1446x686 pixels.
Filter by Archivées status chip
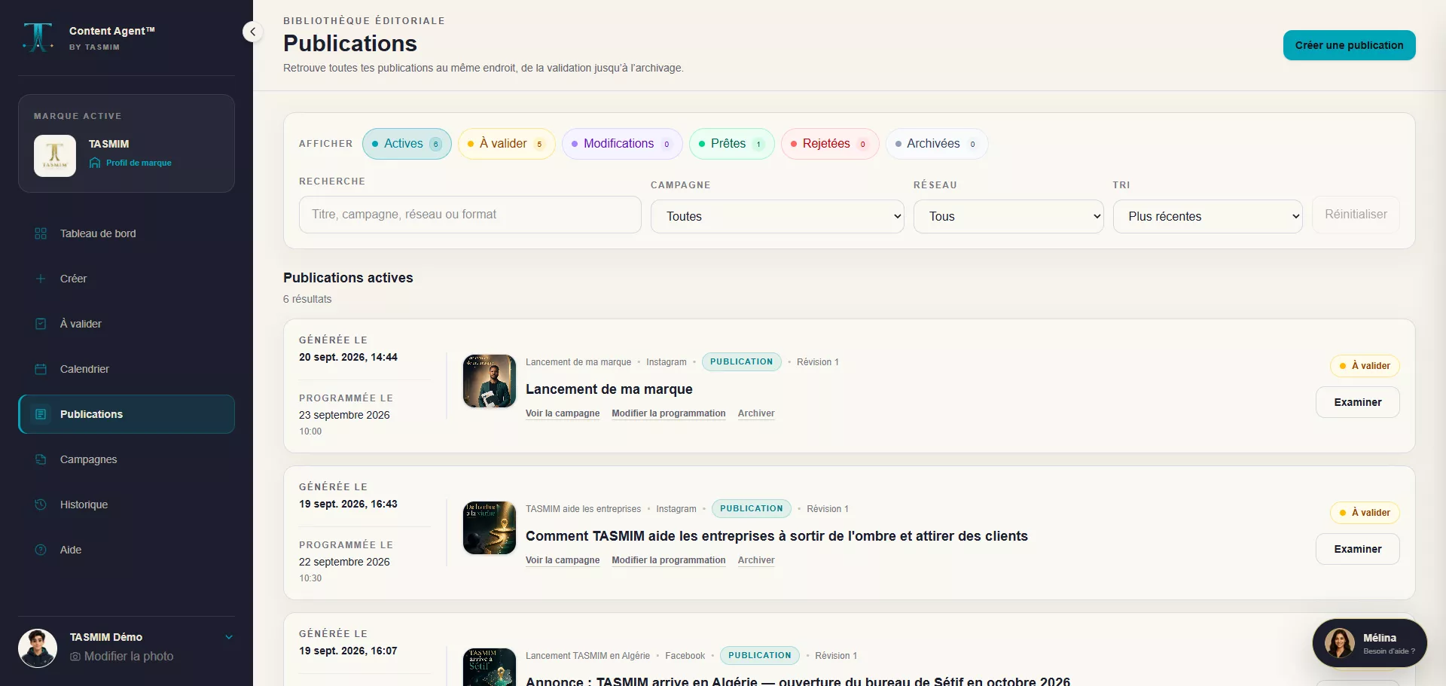click(937, 144)
